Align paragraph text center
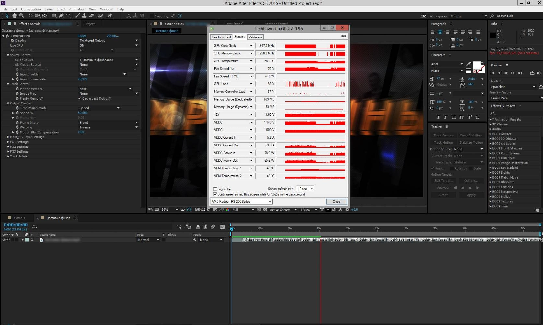The height and width of the screenshot is (325, 543). [x=440, y=32]
